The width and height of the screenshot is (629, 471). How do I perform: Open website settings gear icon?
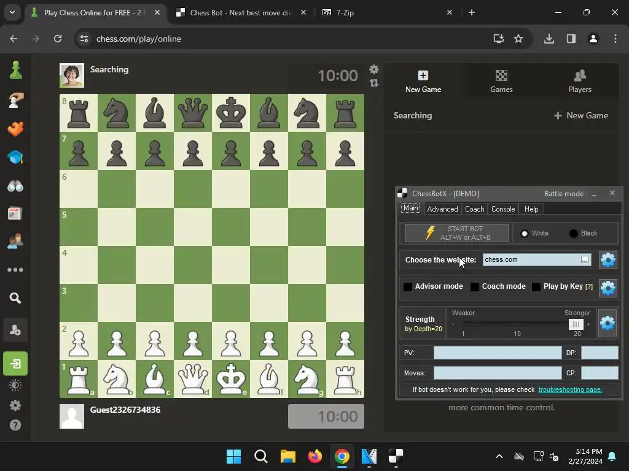coord(608,260)
